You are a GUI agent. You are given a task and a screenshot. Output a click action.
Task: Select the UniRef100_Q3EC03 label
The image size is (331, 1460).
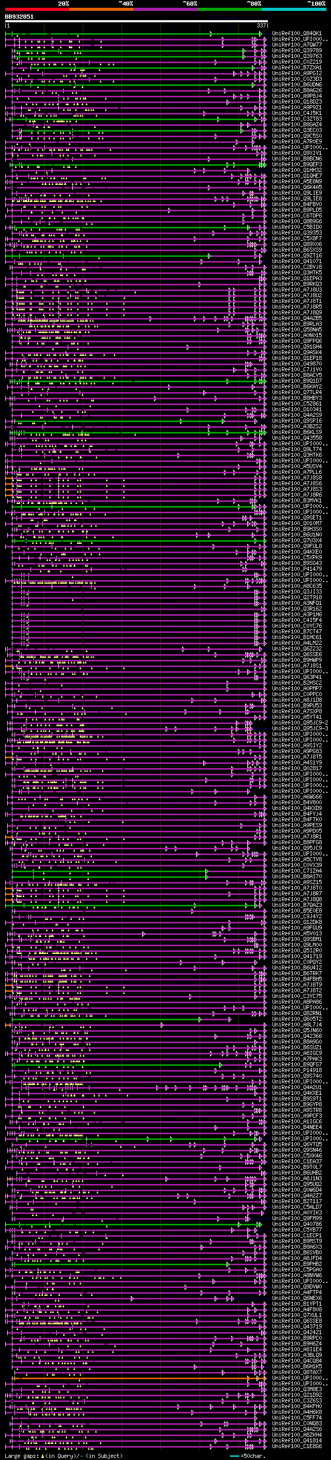pyautogui.click(x=297, y=131)
